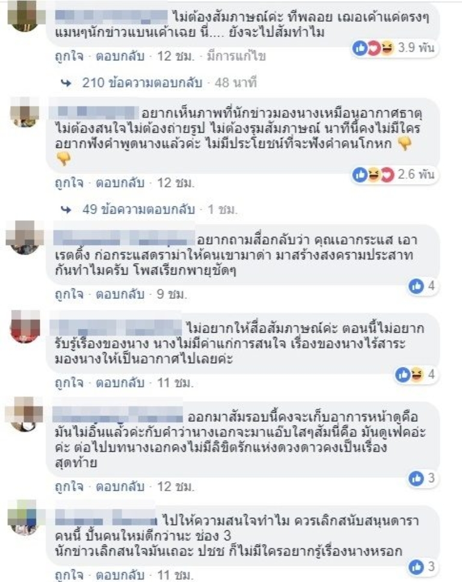Click the reply arrow icon beside 210 ข้อความตอบกลับ
This screenshot has height=582, width=462.
[66, 83]
